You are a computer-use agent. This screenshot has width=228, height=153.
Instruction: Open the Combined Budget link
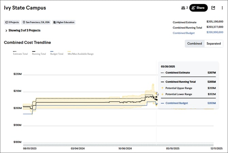point(184,33)
